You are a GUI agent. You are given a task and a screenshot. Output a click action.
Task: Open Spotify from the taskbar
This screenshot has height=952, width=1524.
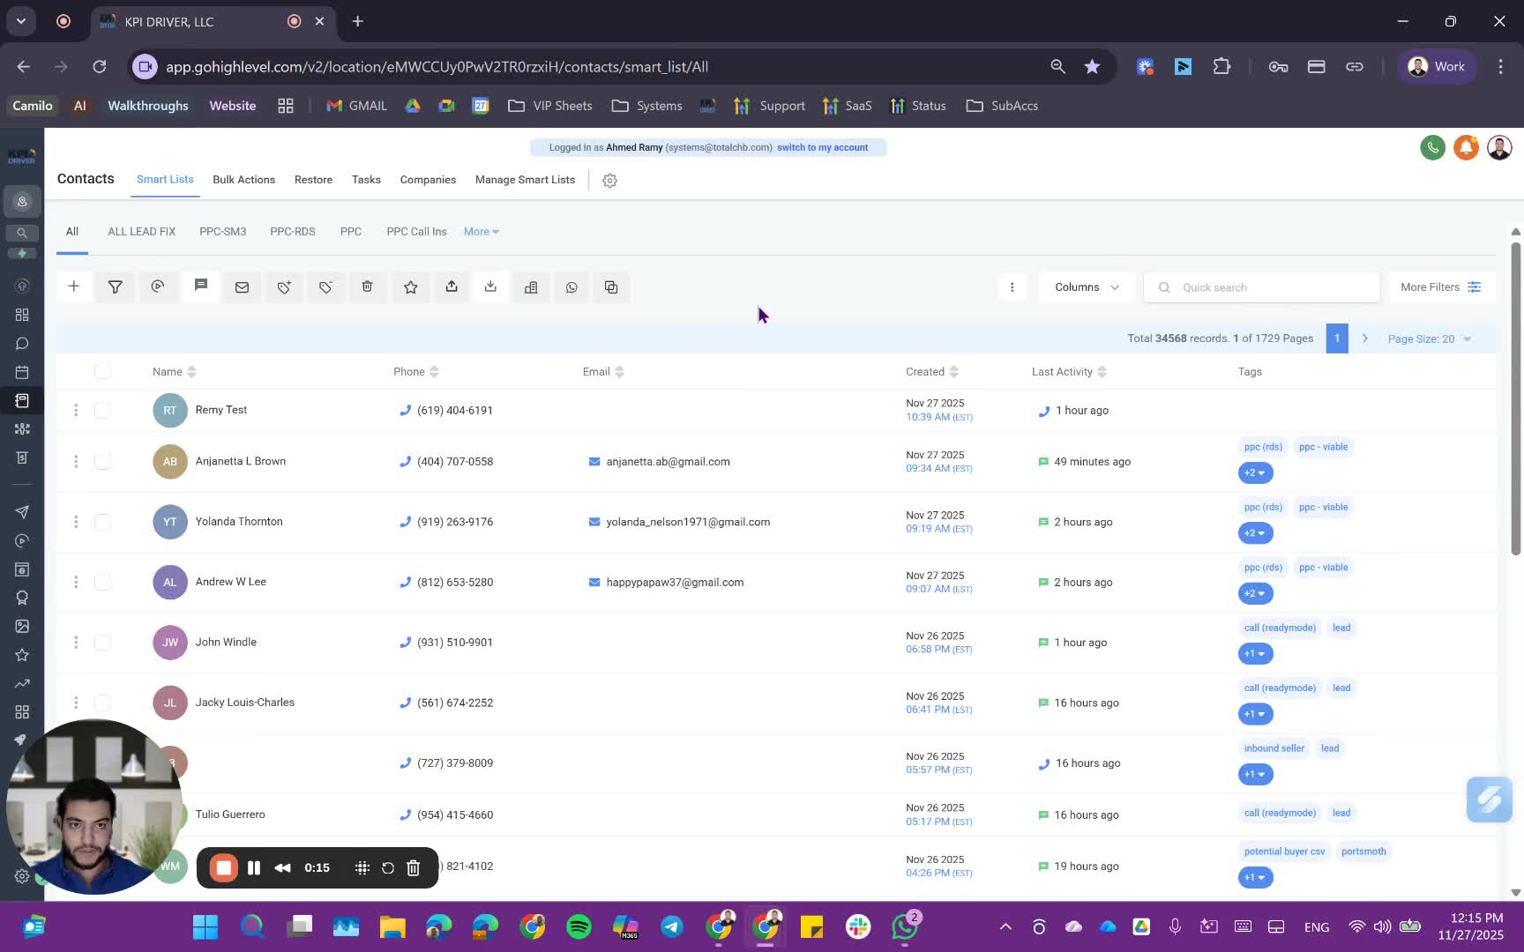coord(579,926)
